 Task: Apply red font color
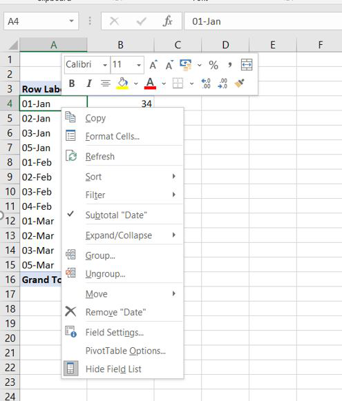(150, 84)
